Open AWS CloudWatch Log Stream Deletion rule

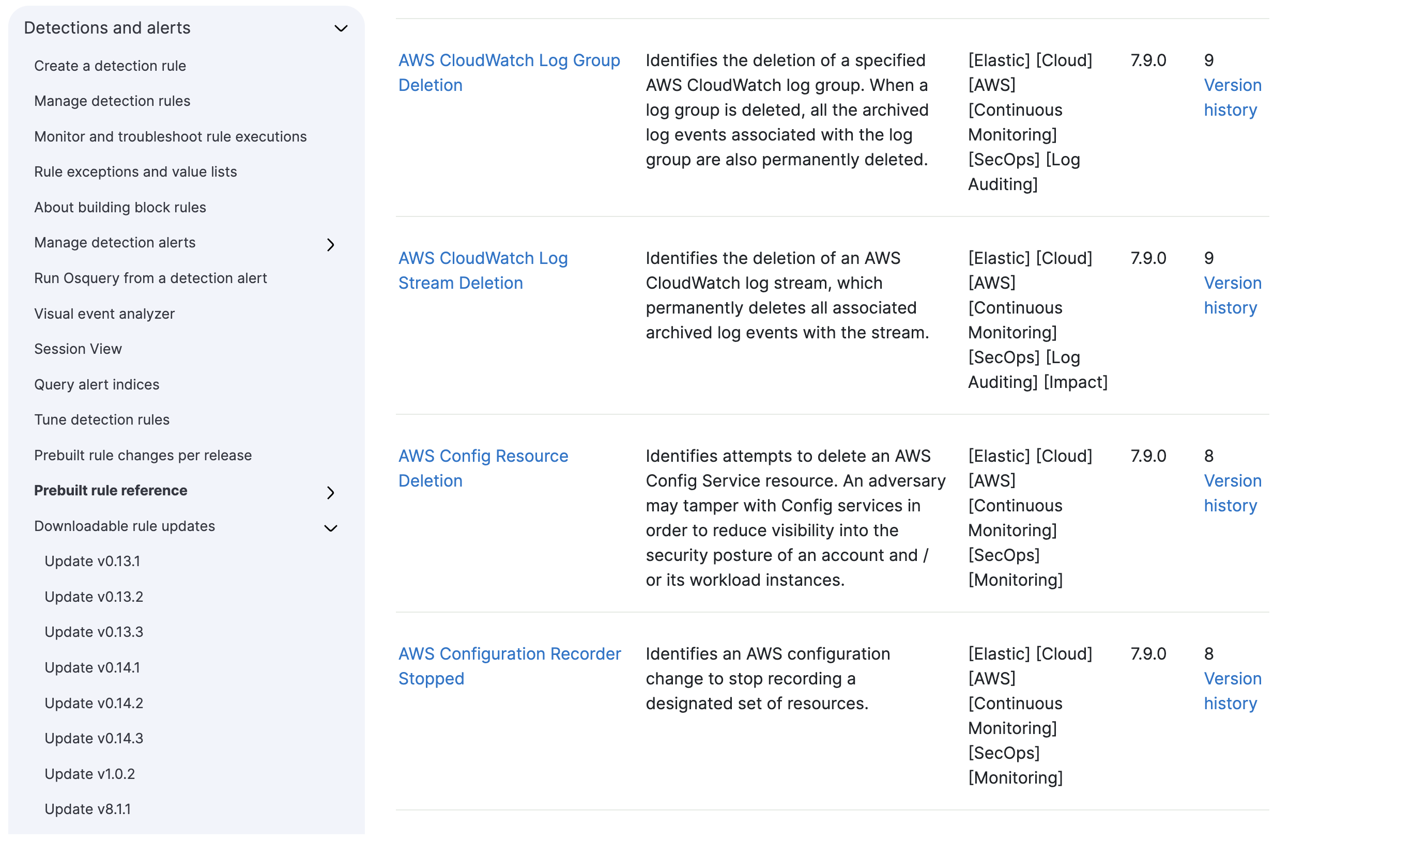click(482, 270)
